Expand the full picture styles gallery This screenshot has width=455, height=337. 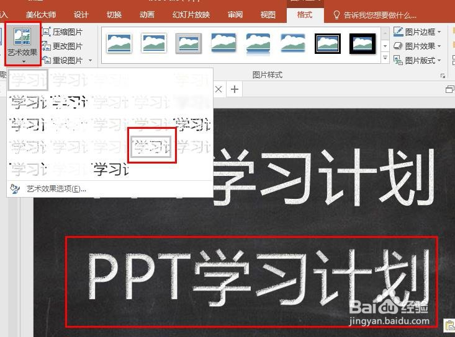click(385, 58)
